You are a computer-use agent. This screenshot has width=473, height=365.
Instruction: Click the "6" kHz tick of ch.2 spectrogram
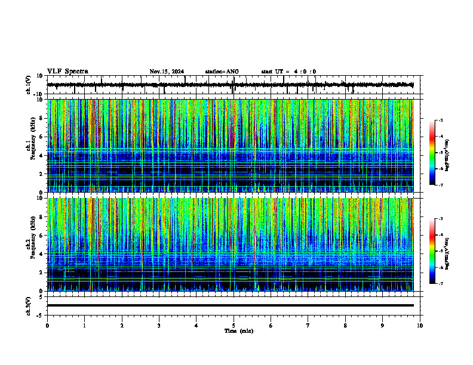click(x=42, y=236)
